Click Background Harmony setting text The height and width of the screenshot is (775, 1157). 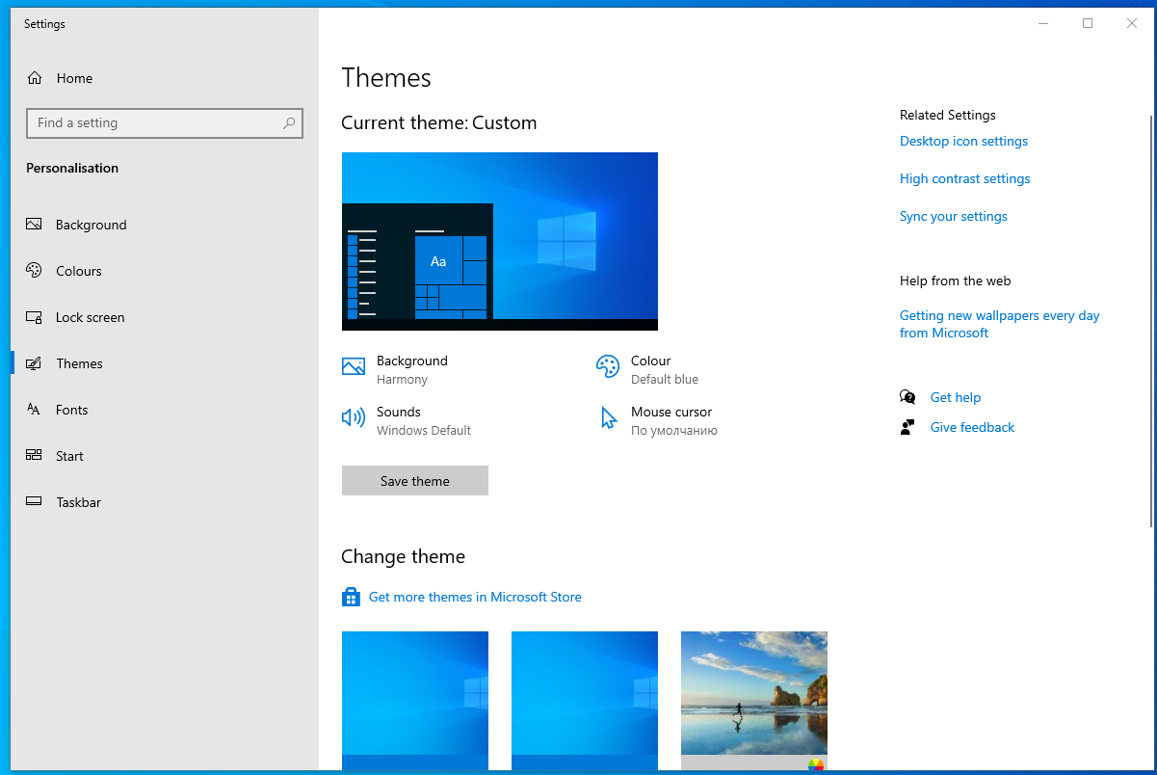click(x=412, y=370)
